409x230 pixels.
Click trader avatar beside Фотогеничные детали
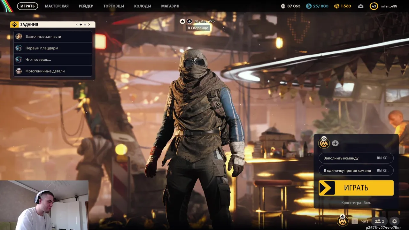19,71
